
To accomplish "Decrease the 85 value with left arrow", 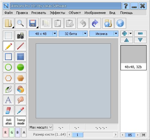I will tap(123, 135).
